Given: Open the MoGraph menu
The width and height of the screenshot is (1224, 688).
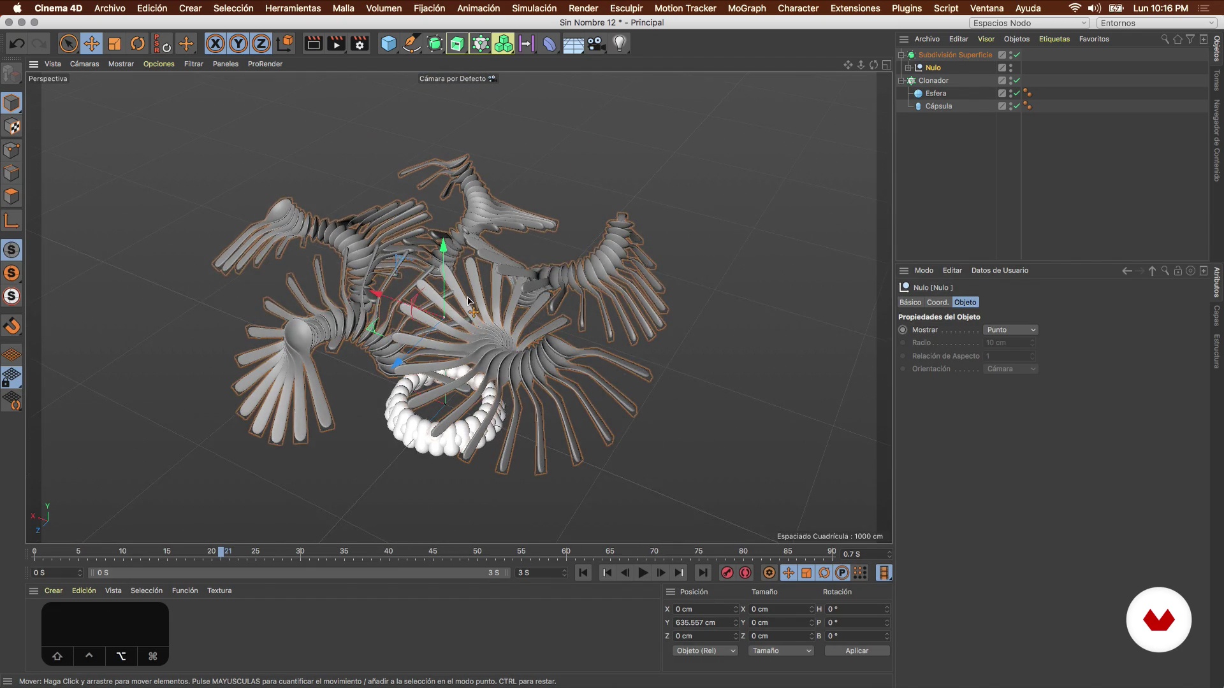Looking at the screenshot, I should pos(747,8).
